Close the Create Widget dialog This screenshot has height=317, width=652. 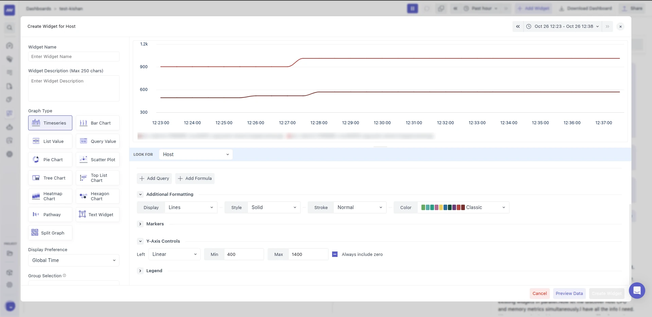pyautogui.click(x=620, y=26)
